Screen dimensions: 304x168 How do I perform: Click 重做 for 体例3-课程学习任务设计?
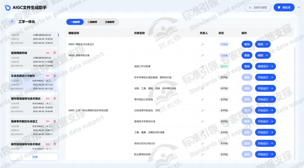point(247,44)
